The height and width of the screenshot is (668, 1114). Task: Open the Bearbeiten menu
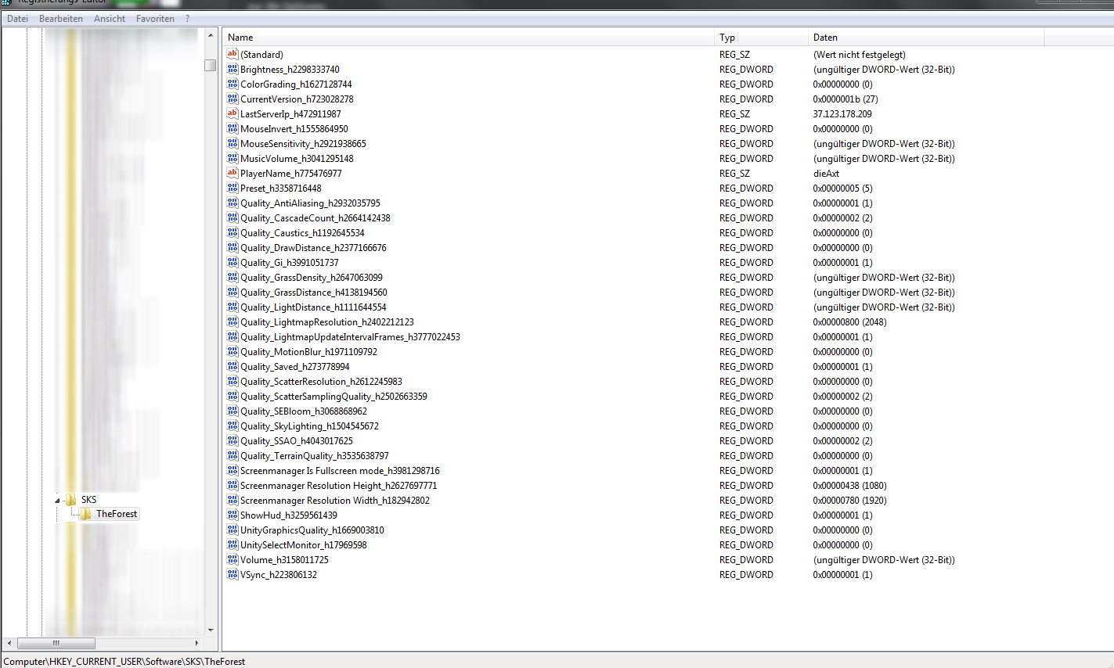(x=61, y=19)
